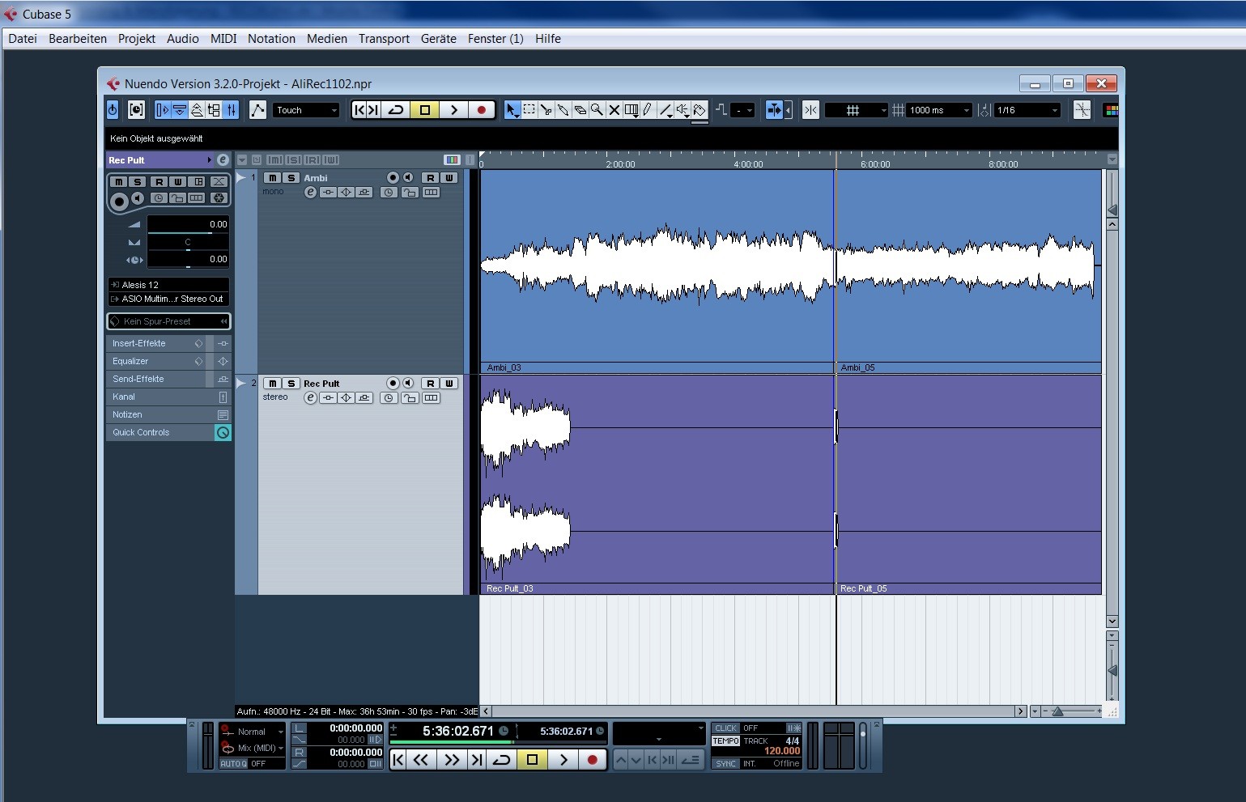This screenshot has width=1246, height=802.
Task: Open the Inspector edit channel 'e' button
Action: pyautogui.click(x=223, y=160)
